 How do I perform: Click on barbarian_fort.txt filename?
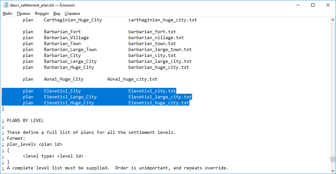click(152, 32)
